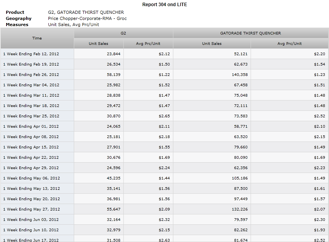The height and width of the screenshot is (242, 329).
Task: Select row 1 Week Ending Apr 01, 2012
Action: 164,127
